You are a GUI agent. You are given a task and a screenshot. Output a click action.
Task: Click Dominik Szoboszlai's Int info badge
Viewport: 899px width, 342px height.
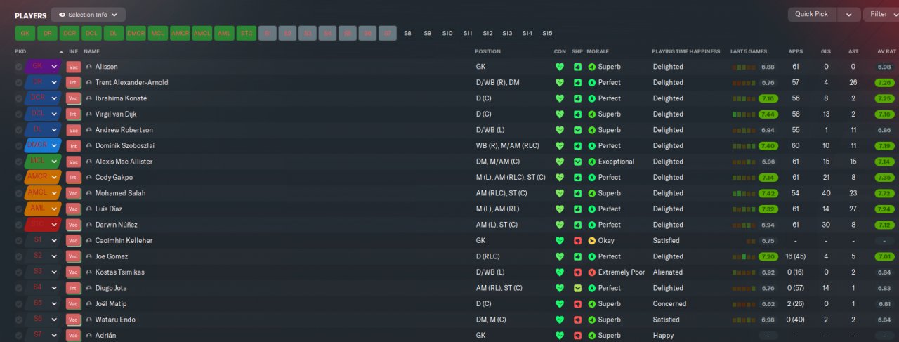point(74,146)
